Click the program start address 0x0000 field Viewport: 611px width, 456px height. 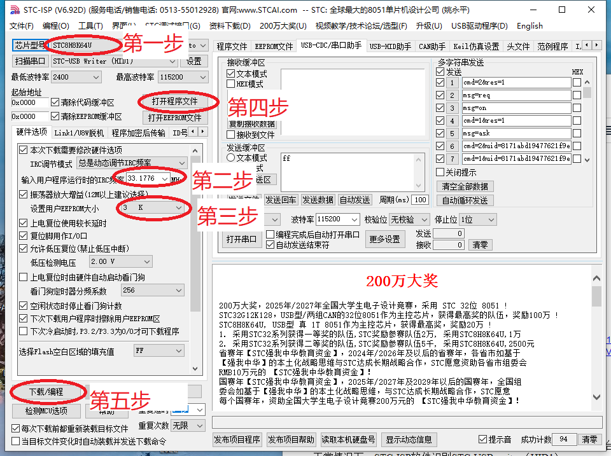(x=30, y=102)
